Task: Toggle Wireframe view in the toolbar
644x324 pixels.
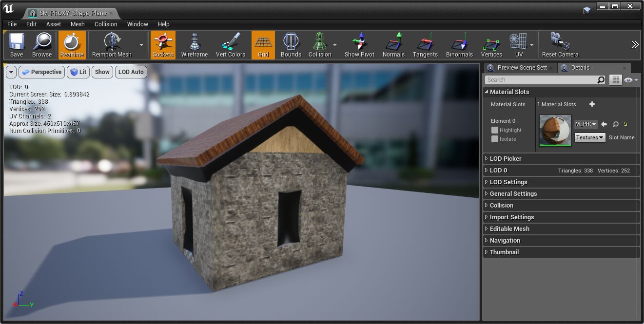Action: coord(195,45)
